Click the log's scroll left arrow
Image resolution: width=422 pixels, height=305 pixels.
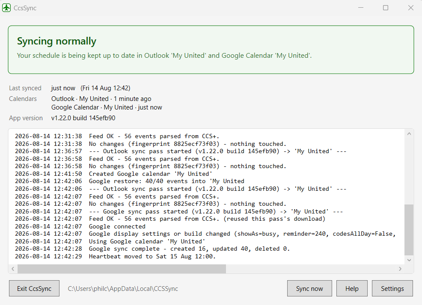pyautogui.click(x=13, y=269)
